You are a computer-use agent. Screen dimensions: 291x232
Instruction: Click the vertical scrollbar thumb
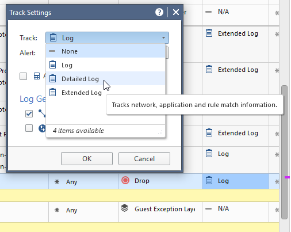(x=284, y=152)
